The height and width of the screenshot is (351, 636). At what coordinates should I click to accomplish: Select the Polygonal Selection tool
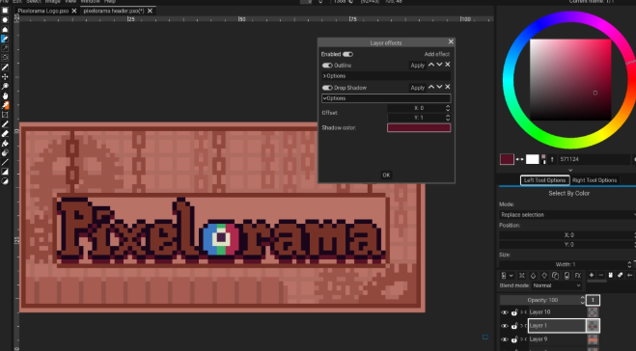point(5,29)
